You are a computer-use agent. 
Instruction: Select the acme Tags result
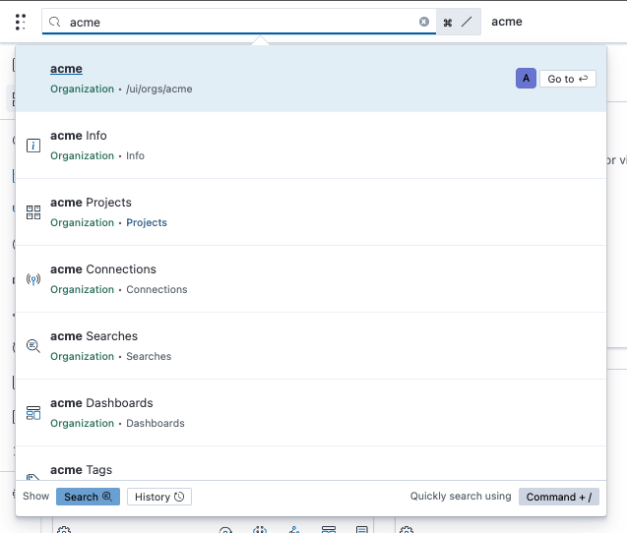click(311, 463)
